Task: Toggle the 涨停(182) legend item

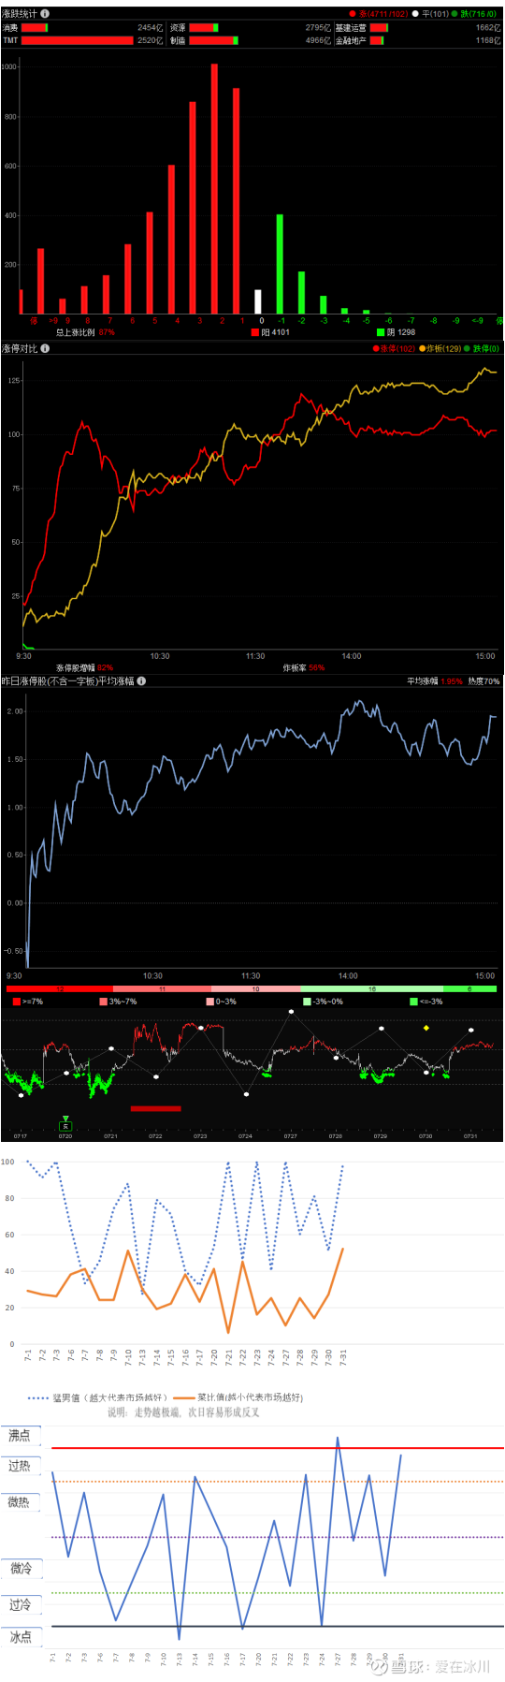Action: [x=395, y=348]
